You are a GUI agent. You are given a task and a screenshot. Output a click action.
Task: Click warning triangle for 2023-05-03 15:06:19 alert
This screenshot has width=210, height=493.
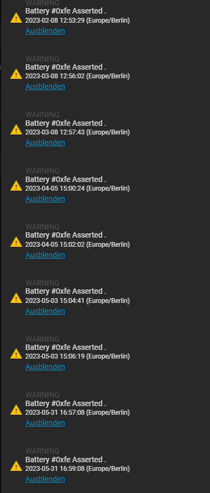(16, 354)
